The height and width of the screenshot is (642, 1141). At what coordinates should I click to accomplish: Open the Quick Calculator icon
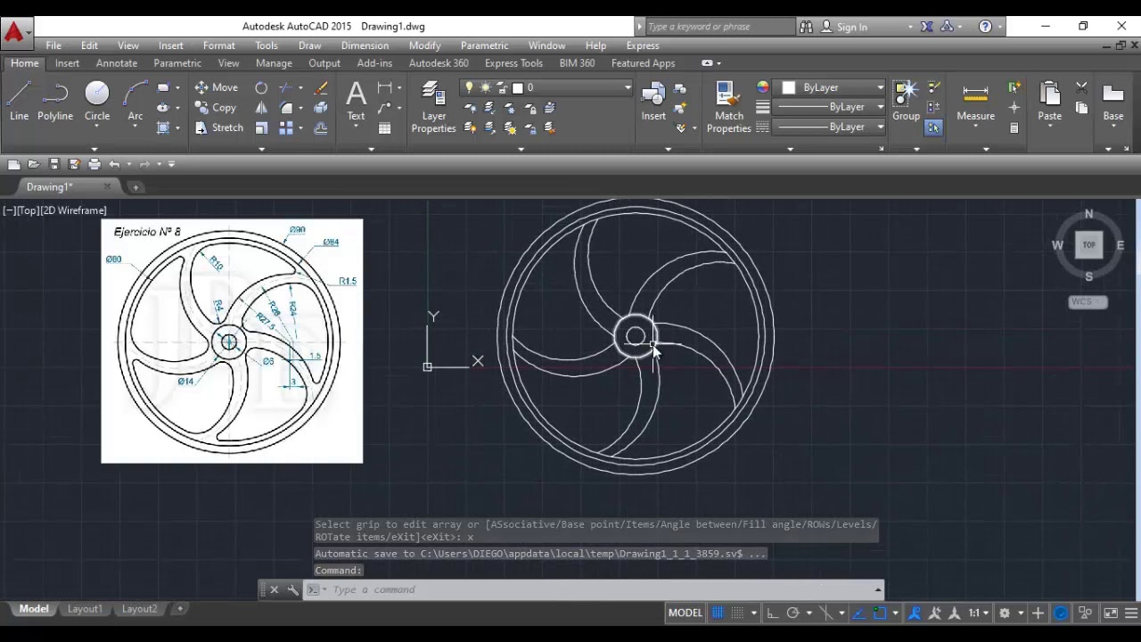click(x=1014, y=128)
